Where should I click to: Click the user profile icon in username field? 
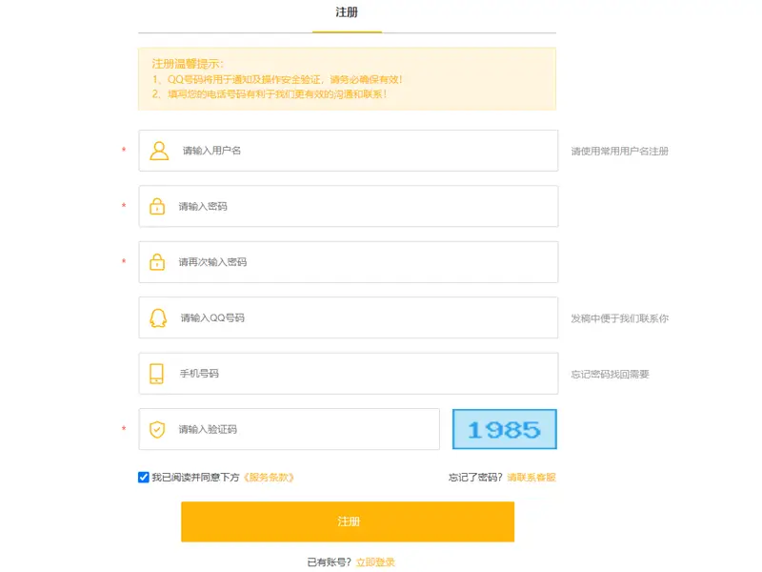pyautogui.click(x=157, y=150)
